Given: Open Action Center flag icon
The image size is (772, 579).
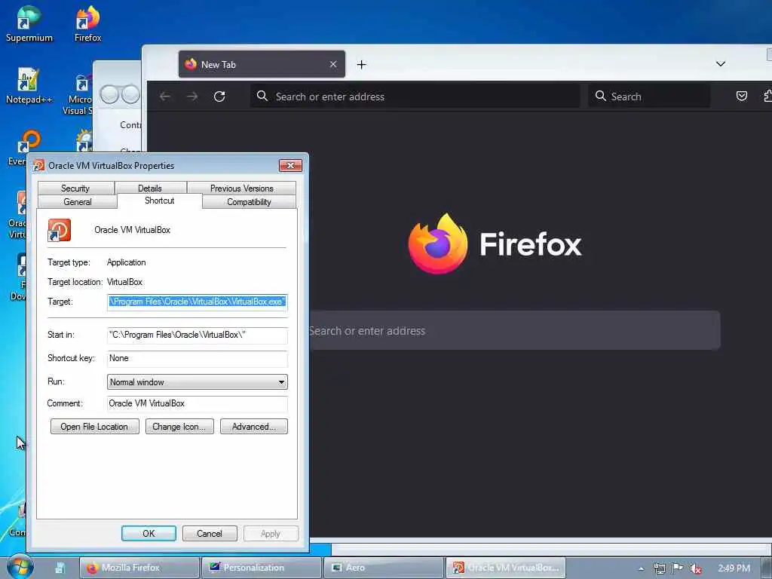Looking at the screenshot, I should pyautogui.click(x=678, y=568).
